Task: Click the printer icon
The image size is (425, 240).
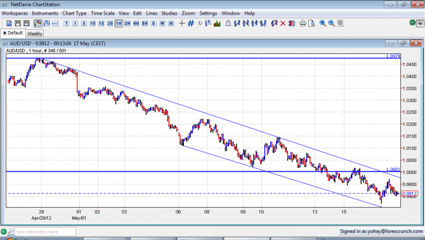Action: [303, 23]
